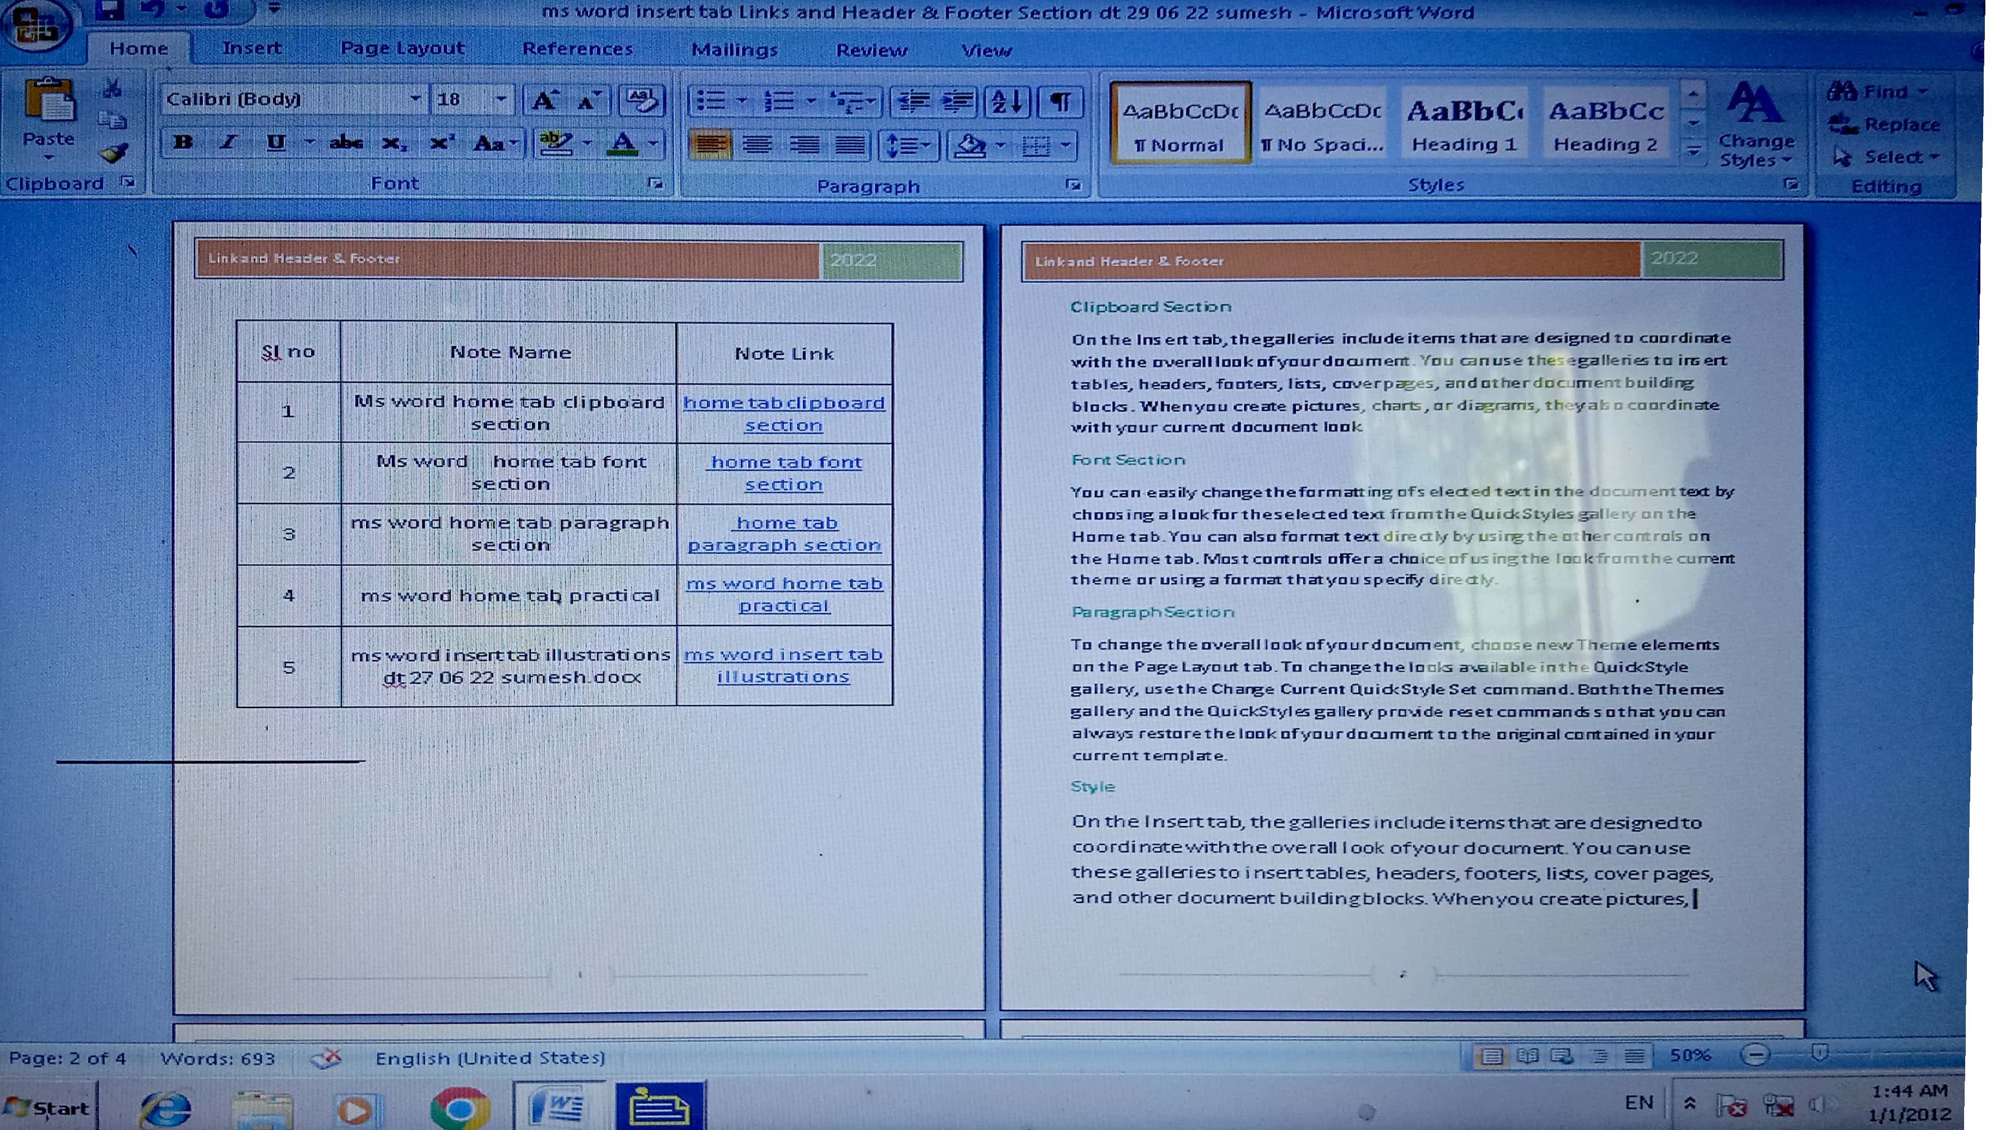Image resolution: width=1991 pixels, height=1130 pixels.
Task: Click the Subscript icon
Action: (394, 143)
